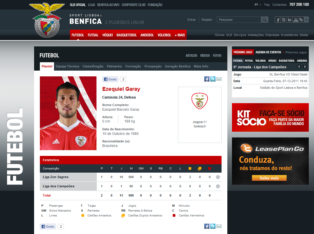
Task: Click the email envelope icon near the top
Action: click(219, 79)
